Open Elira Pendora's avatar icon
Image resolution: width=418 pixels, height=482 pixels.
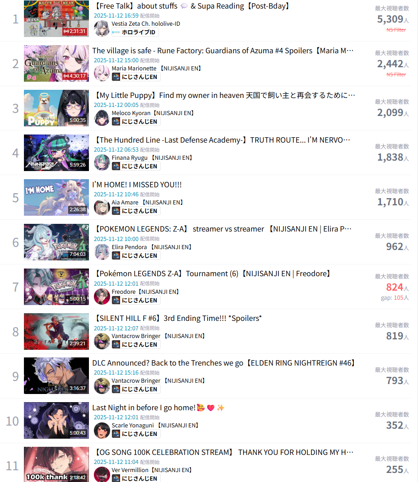point(102,252)
